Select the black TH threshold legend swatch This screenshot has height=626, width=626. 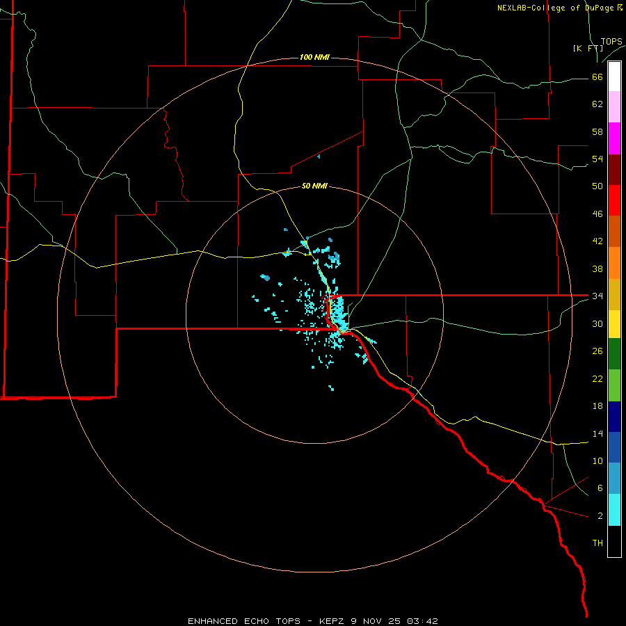(614, 541)
